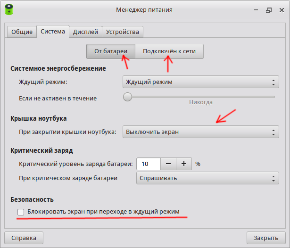
Task: Click the Закрыть button
Action: (265, 237)
